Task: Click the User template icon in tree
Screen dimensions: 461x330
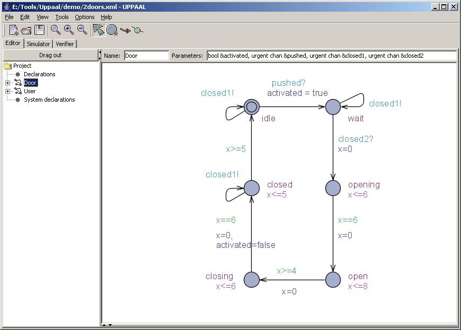Action: click(18, 91)
